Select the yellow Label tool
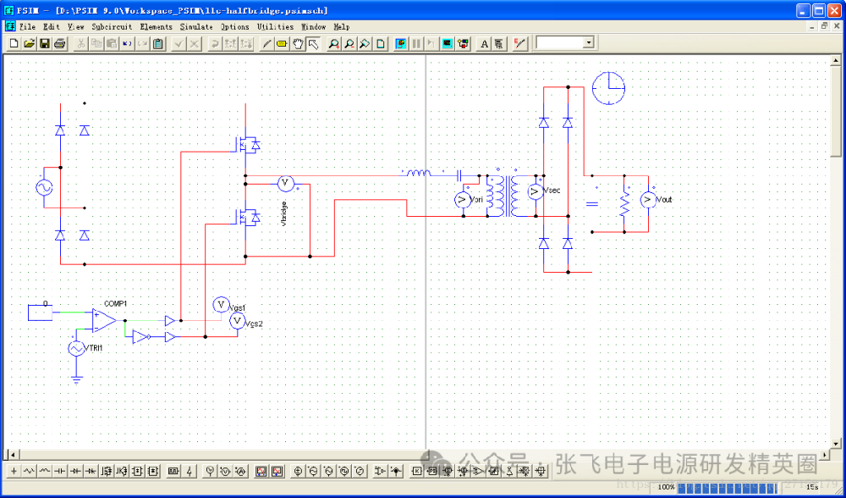This screenshot has width=846, height=498. [x=281, y=44]
